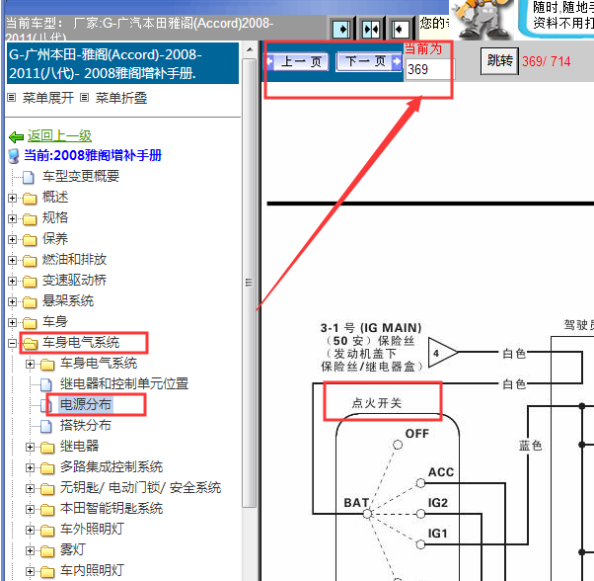This screenshot has height=581, width=594.
Task: Click 菜单折叠 to collapse the menu
Action: (x=120, y=98)
